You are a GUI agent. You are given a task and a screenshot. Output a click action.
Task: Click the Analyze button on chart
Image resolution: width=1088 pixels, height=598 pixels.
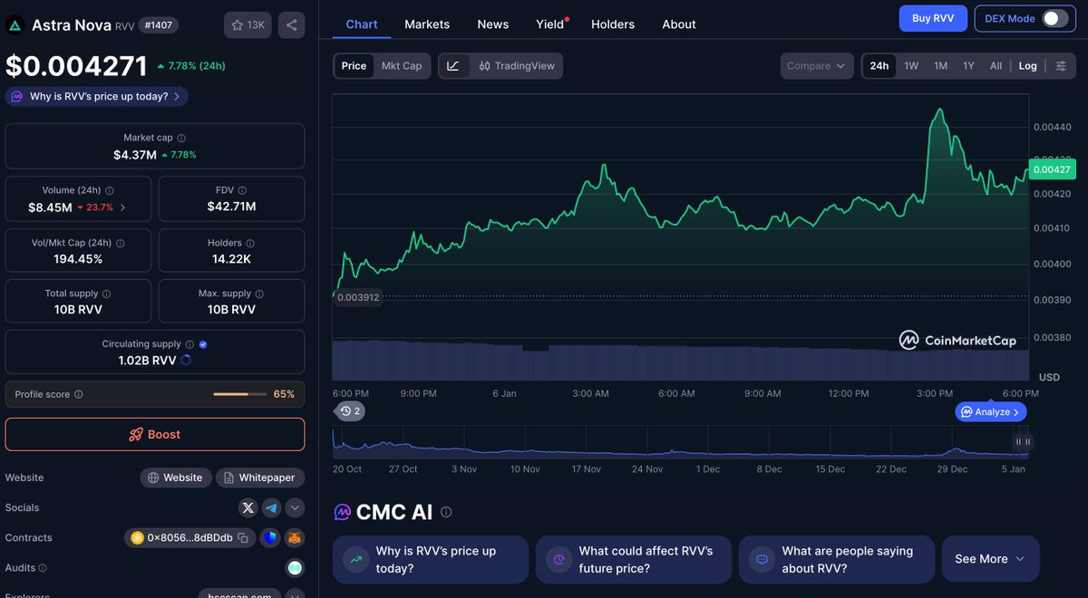click(991, 411)
